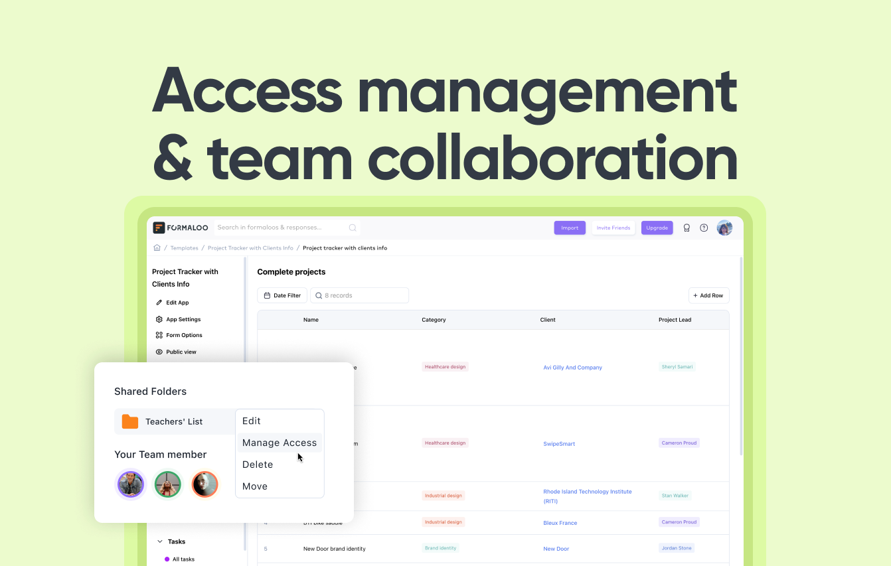Select All tasks in the sidebar

click(180, 559)
